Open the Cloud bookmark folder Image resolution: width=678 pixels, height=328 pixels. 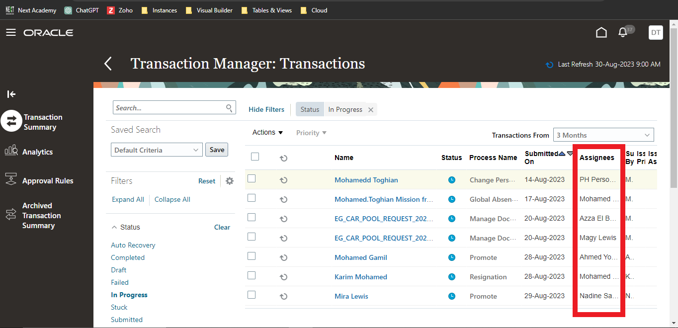[x=314, y=10]
